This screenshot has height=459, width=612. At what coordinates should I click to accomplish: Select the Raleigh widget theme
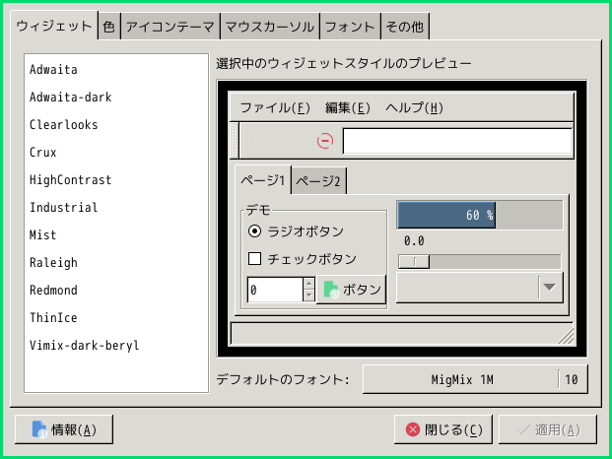coord(116,262)
